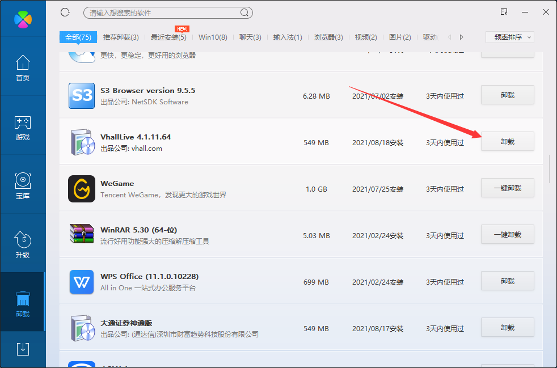Click the WeGame description text
The width and height of the screenshot is (557, 368).
pos(163,195)
